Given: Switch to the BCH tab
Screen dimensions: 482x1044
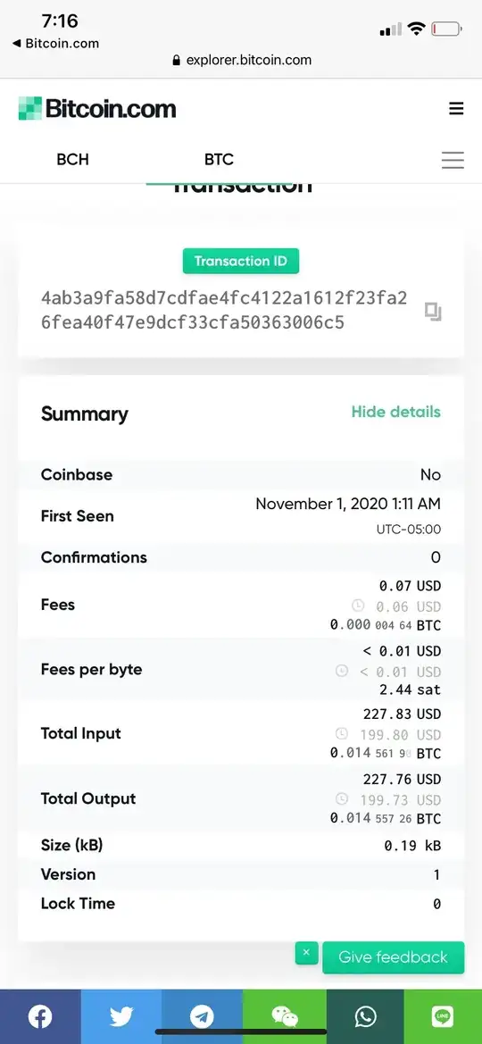Looking at the screenshot, I should point(72,160).
